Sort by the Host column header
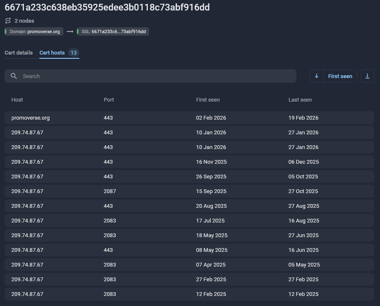Screen dimensions: 380x306 [17, 100]
